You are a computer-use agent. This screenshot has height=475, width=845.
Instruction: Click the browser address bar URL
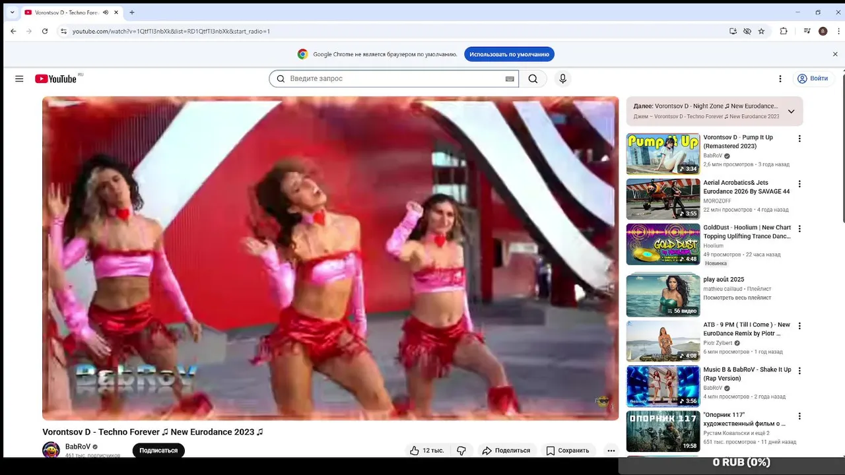coord(171,31)
